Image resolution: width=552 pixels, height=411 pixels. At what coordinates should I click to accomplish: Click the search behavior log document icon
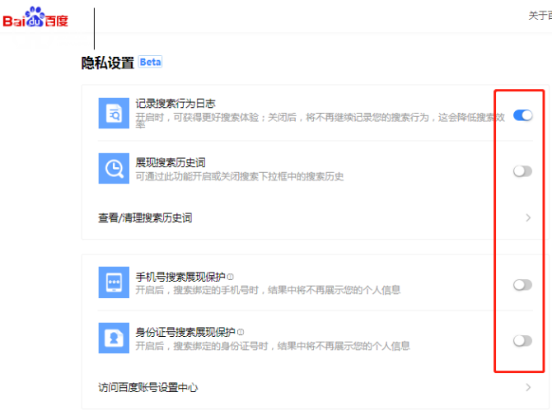114,113
